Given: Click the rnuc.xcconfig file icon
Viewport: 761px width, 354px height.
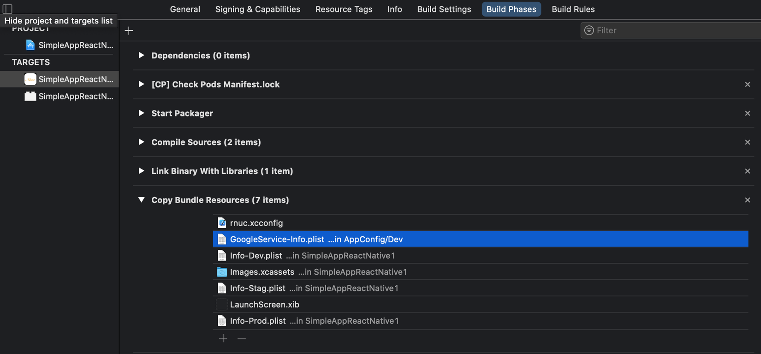Looking at the screenshot, I should [222, 223].
